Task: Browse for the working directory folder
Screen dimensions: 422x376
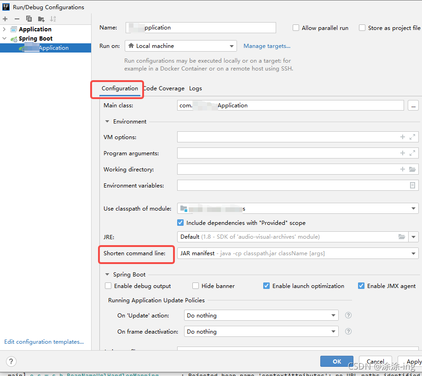Action: tap(412, 170)
